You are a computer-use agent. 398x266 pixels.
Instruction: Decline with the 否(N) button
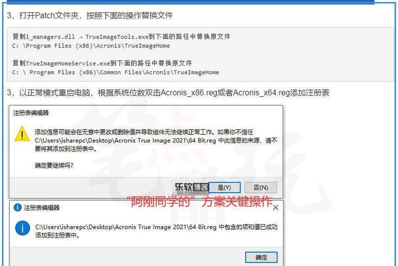coord(261,187)
